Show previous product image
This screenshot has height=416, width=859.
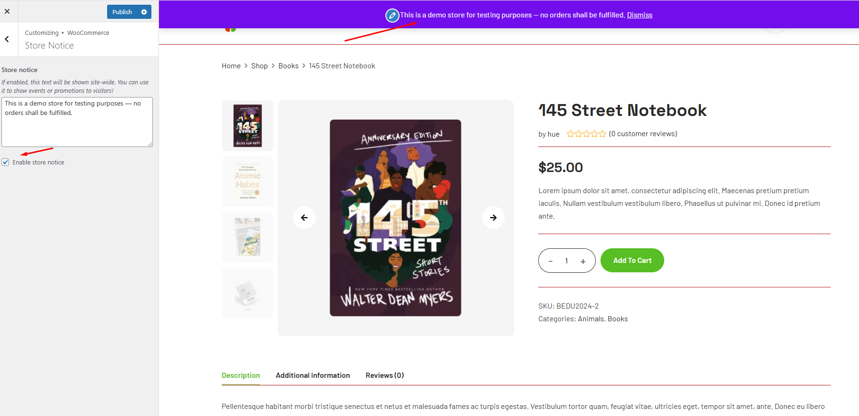point(304,218)
